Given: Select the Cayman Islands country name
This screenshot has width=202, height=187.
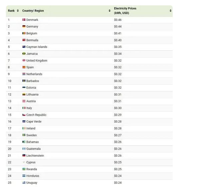Looking at the screenshot, I should click(x=37, y=47).
